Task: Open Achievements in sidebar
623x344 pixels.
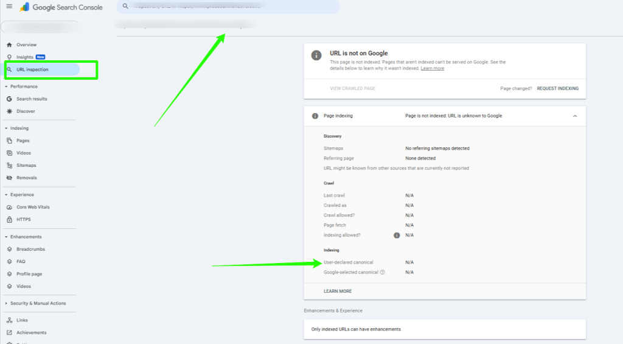Action: click(x=32, y=332)
